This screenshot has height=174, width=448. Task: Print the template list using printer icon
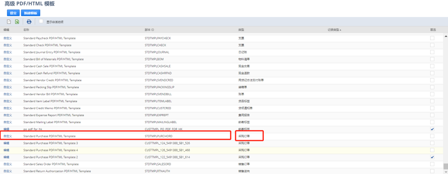tap(29, 21)
